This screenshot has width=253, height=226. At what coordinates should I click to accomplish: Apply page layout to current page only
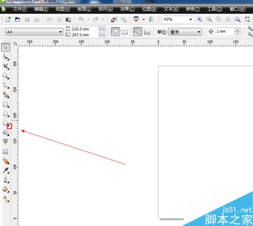click(147, 32)
